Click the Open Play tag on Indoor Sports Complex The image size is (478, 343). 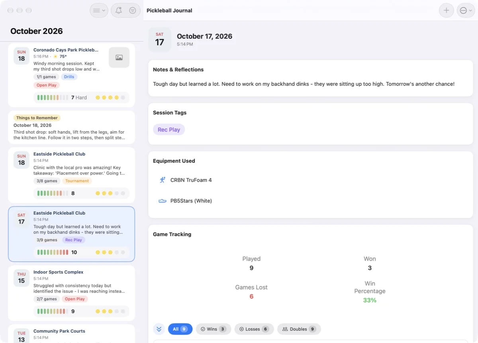coord(75,299)
